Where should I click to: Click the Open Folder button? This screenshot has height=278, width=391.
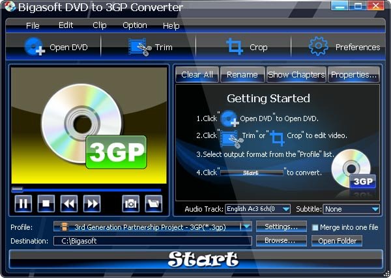[337, 241]
